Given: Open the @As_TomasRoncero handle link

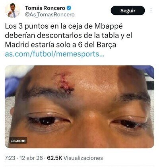Looking at the screenshot, I should (50, 15).
